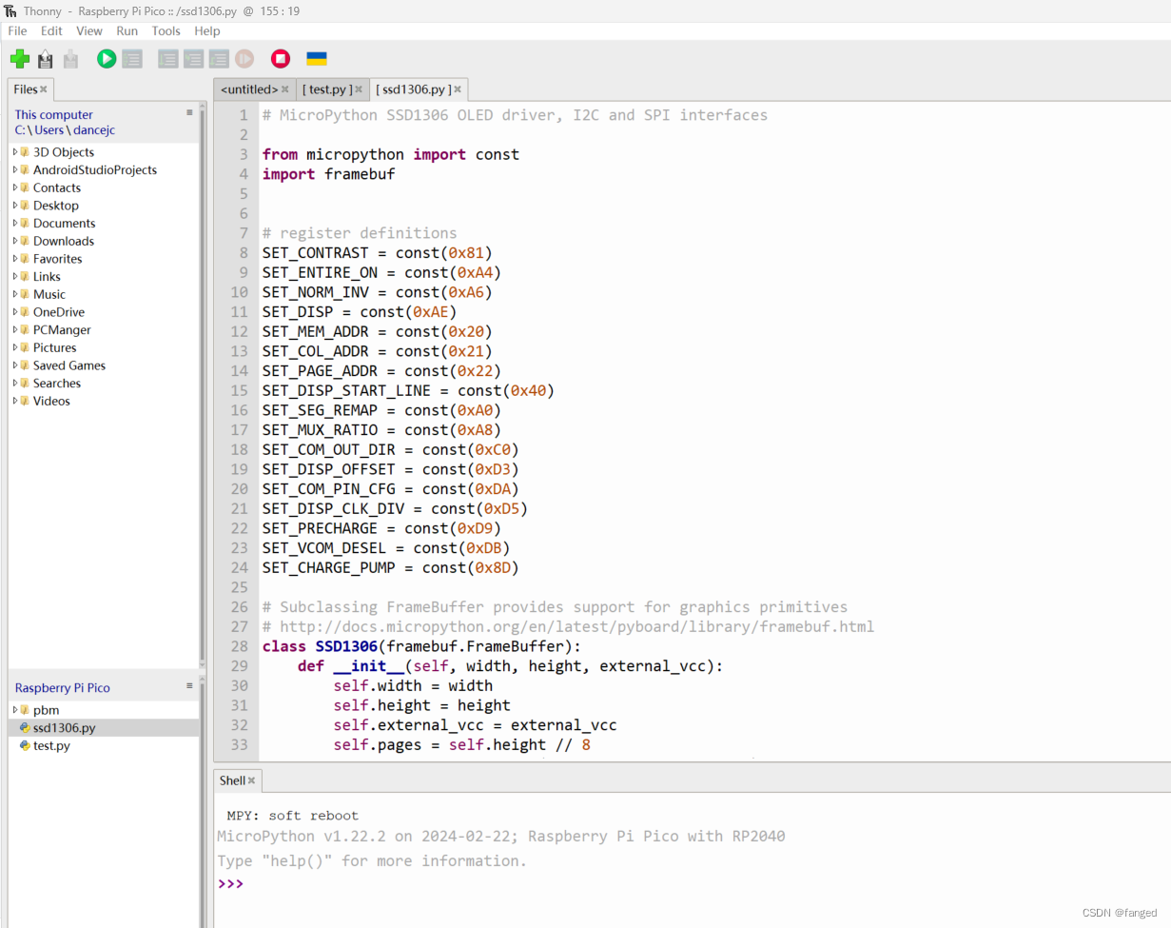1171x928 pixels.
Task: Select the Music folder
Action: pos(49,294)
